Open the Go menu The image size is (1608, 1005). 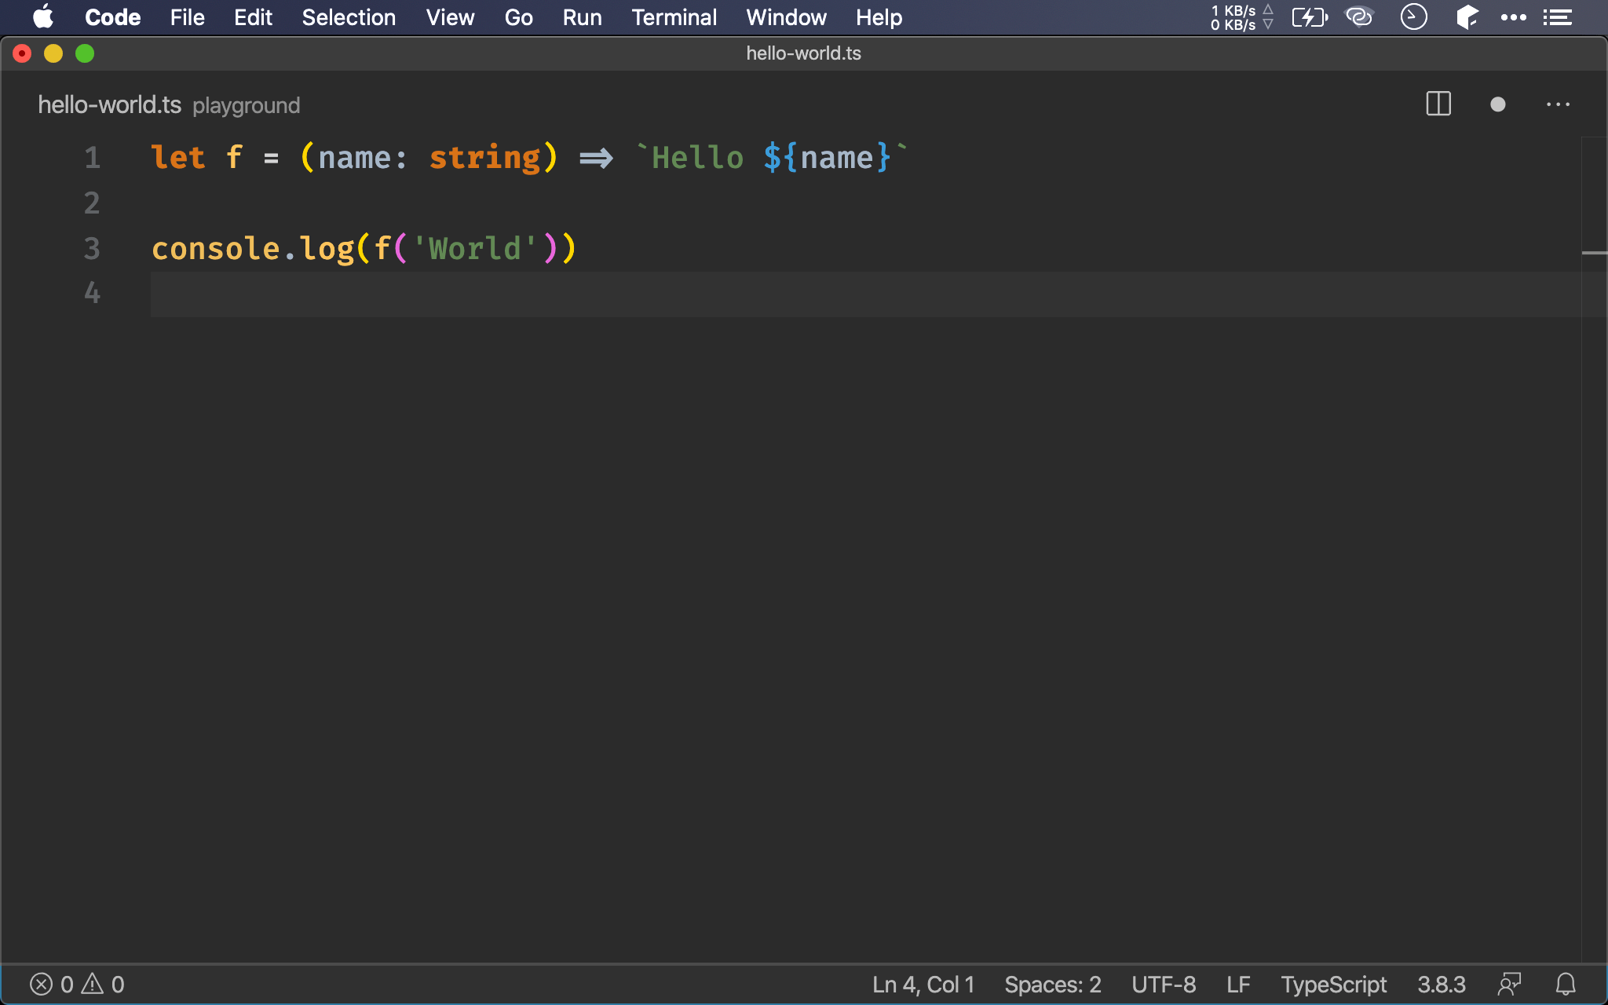[x=518, y=17]
